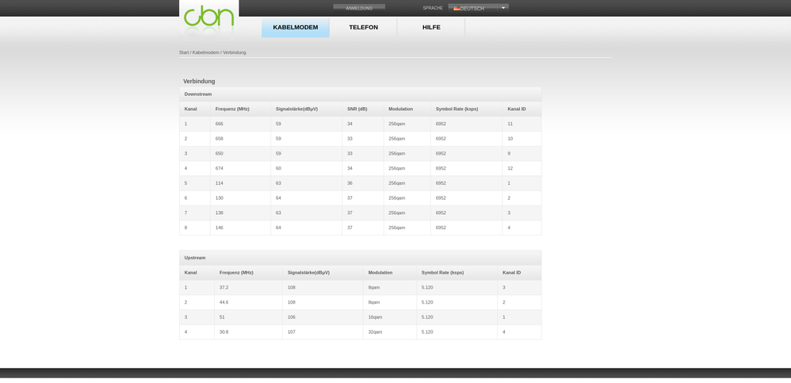Image resolution: width=791 pixels, height=383 pixels.
Task: Click the Kabelmodem breadcrumb link
Action: pyautogui.click(x=206, y=52)
